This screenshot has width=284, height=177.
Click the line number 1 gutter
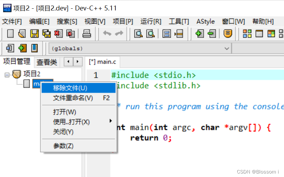(96, 75)
